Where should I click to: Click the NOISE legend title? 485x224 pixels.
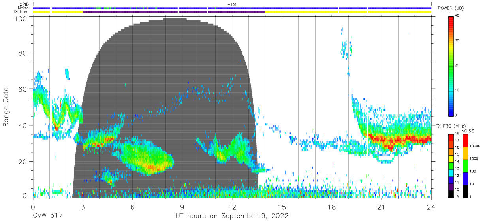(468, 131)
